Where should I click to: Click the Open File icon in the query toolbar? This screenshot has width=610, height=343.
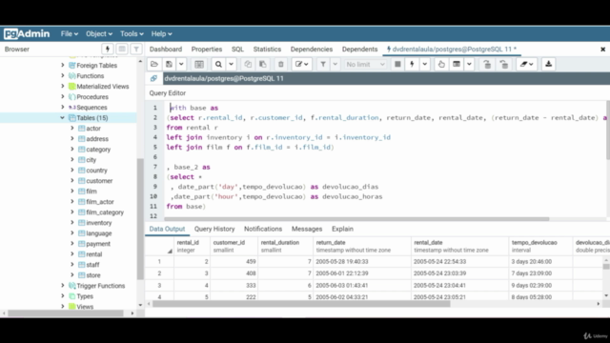coord(154,64)
